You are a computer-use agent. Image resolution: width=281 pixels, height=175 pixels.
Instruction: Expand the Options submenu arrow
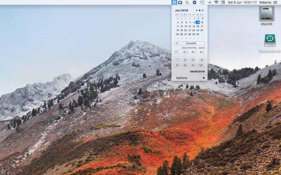click(x=204, y=78)
